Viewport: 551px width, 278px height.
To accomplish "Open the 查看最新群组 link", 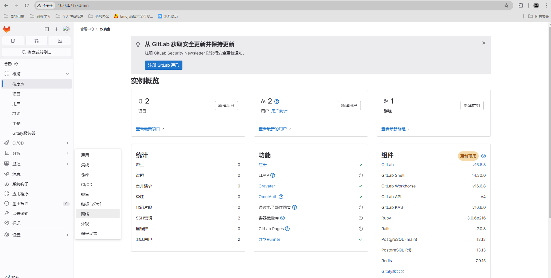I will (393, 129).
